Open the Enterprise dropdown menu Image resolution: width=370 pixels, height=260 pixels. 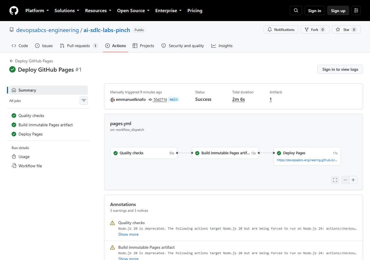(x=168, y=10)
